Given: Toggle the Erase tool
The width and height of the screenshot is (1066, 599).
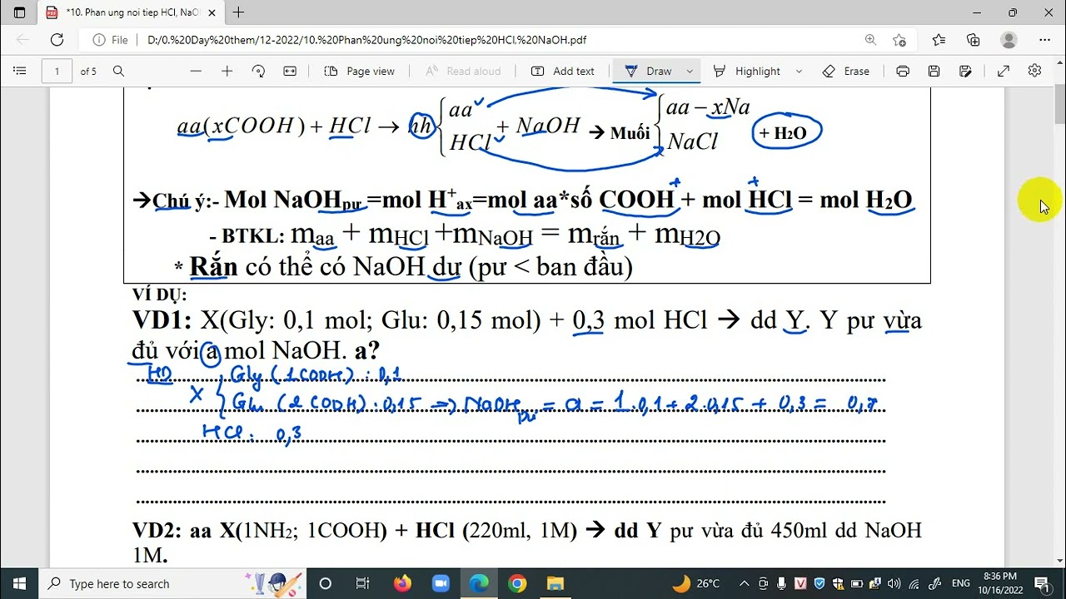Looking at the screenshot, I should [x=845, y=72].
